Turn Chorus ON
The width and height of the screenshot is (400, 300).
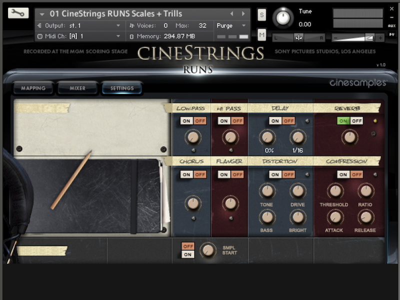[186, 174]
